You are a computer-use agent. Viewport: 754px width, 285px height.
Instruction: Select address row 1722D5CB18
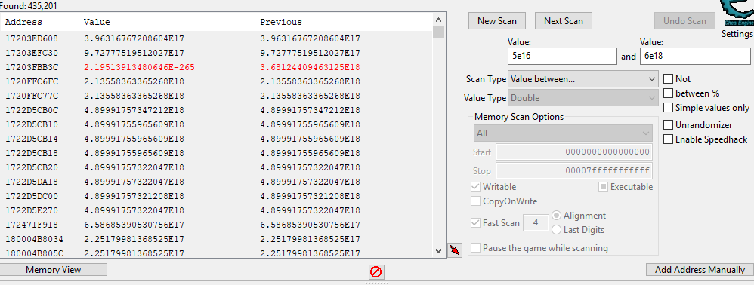(x=215, y=153)
